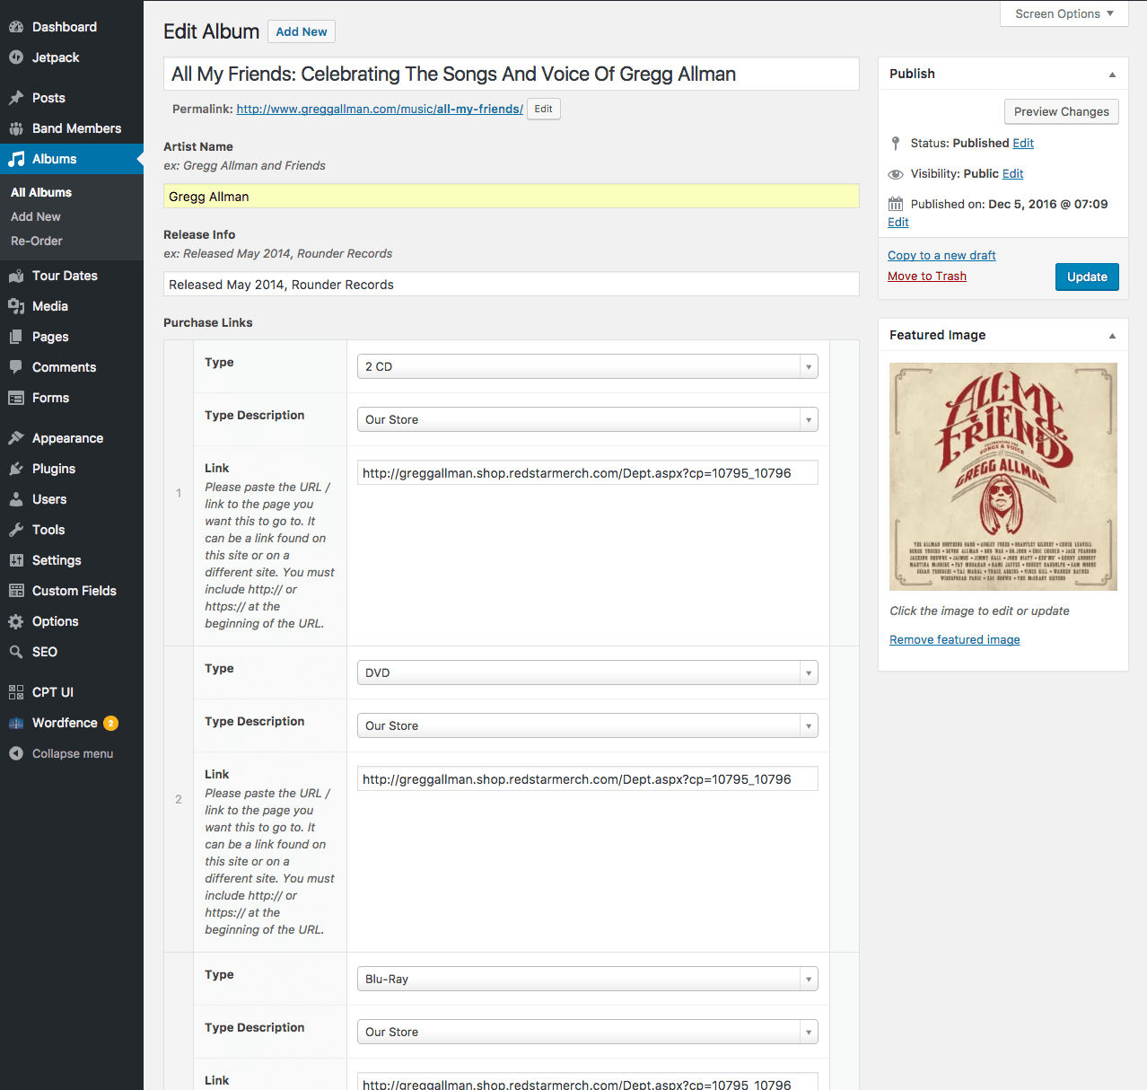1147x1090 pixels.
Task: Click the Comments speech bubble icon
Action: (16, 367)
